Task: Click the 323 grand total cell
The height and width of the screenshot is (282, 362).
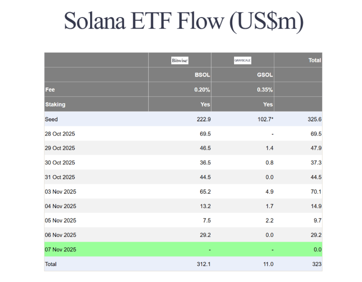Action: tap(316, 264)
